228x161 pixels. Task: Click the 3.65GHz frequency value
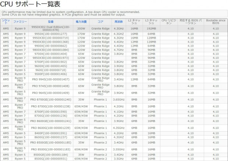(119, 99)
